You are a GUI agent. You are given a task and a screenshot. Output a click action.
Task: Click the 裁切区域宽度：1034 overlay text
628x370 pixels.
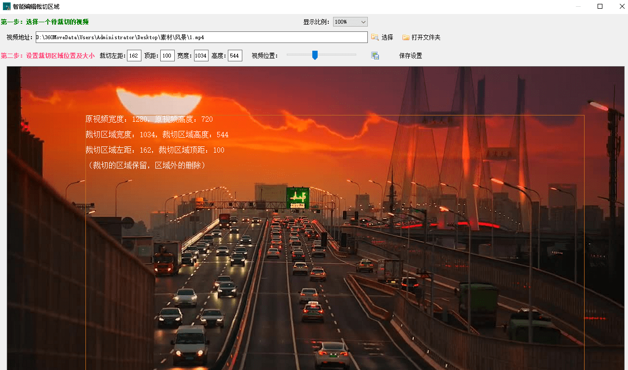click(x=121, y=135)
